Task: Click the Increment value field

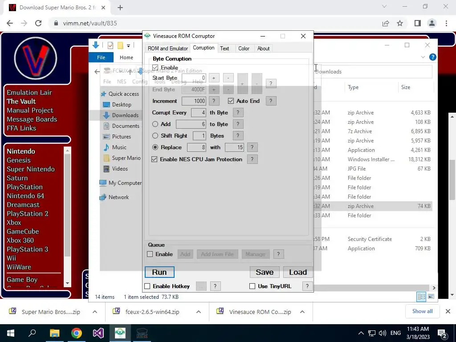Action: (x=194, y=101)
